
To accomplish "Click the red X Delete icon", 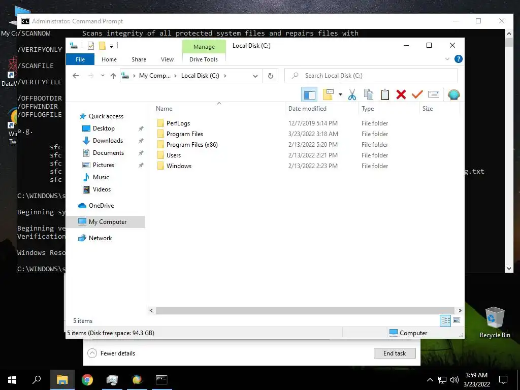I will tap(401, 94).
